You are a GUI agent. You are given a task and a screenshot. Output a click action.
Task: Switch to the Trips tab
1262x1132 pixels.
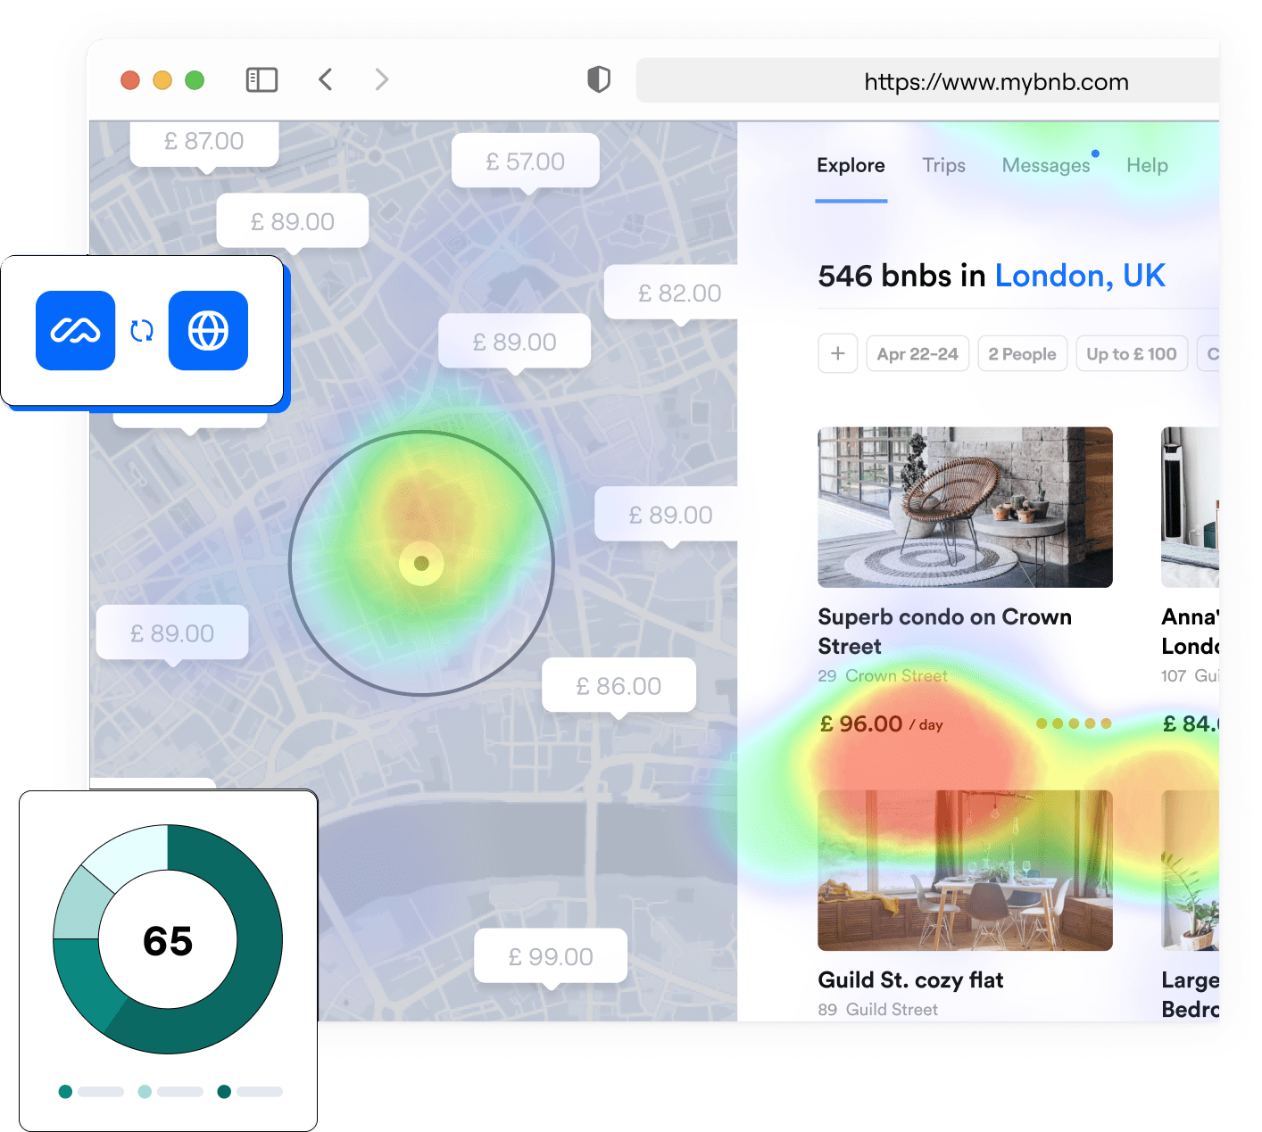944,166
